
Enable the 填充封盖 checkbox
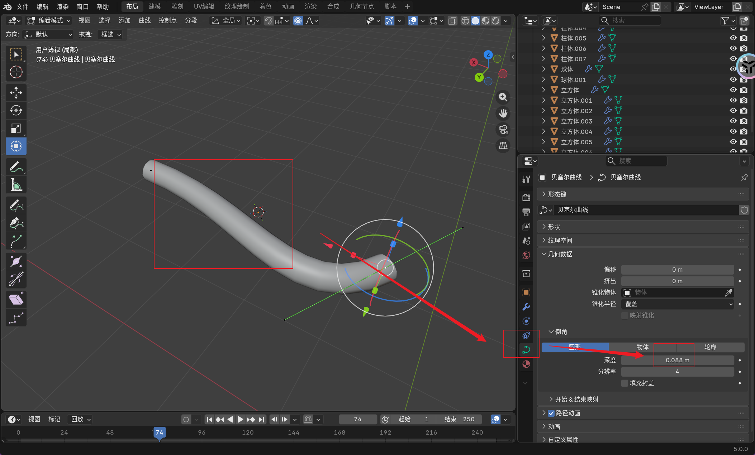[625, 383]
